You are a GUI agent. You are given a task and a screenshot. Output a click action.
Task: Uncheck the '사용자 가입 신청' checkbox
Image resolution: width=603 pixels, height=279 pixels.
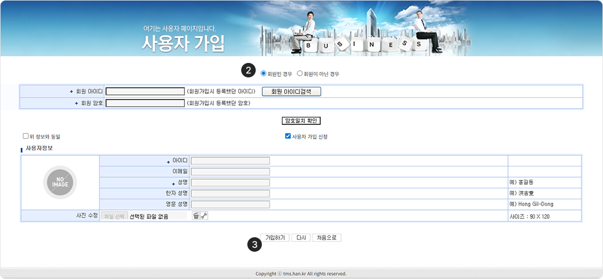coord(288,136)
